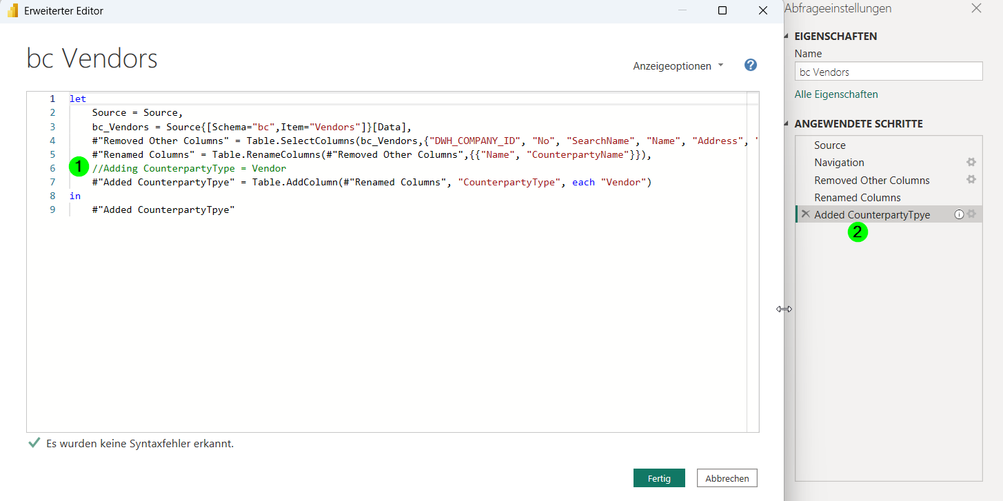
Task: Click the 'let' keyword on line 1
Action: pyautogui.click(x=77, y=99)
